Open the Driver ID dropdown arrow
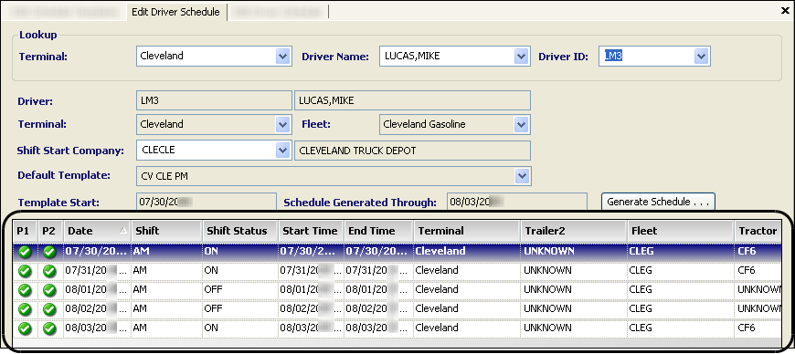This screenshot has width=795, height=354. tap(701, 57)
